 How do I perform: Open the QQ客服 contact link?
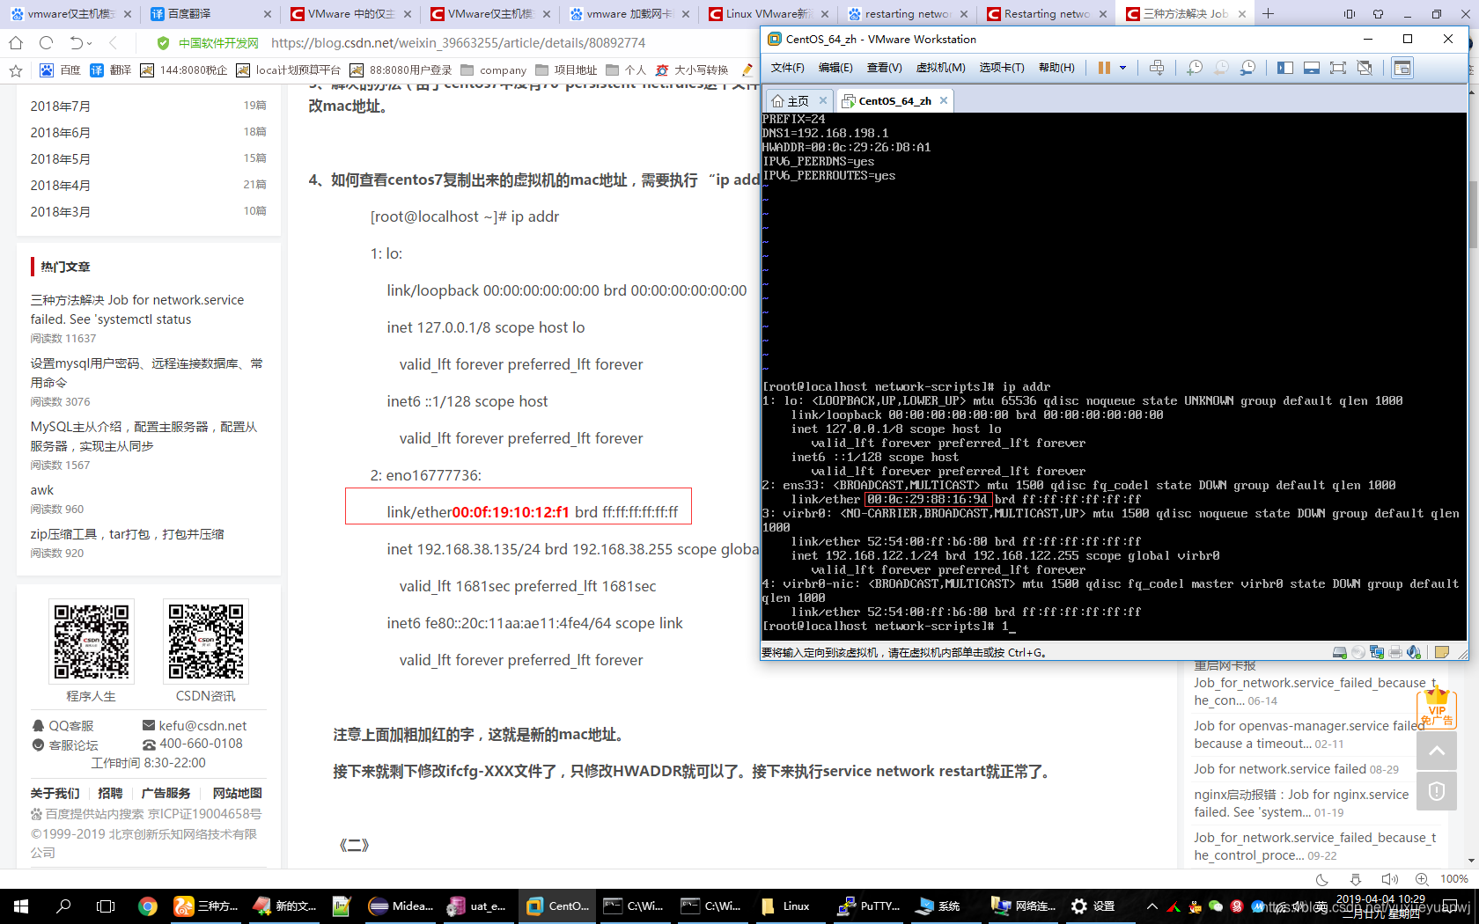coord(63,726)
